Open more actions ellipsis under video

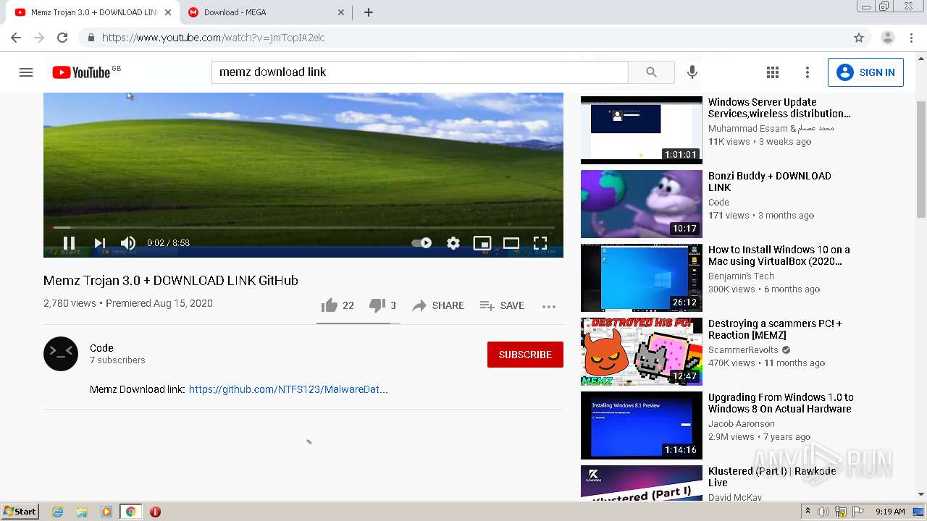(x=549, y=306)
